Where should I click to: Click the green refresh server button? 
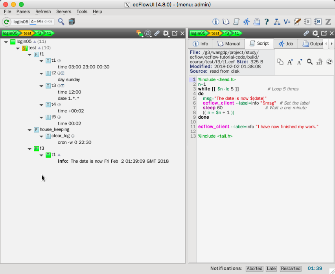click(7, 22)
